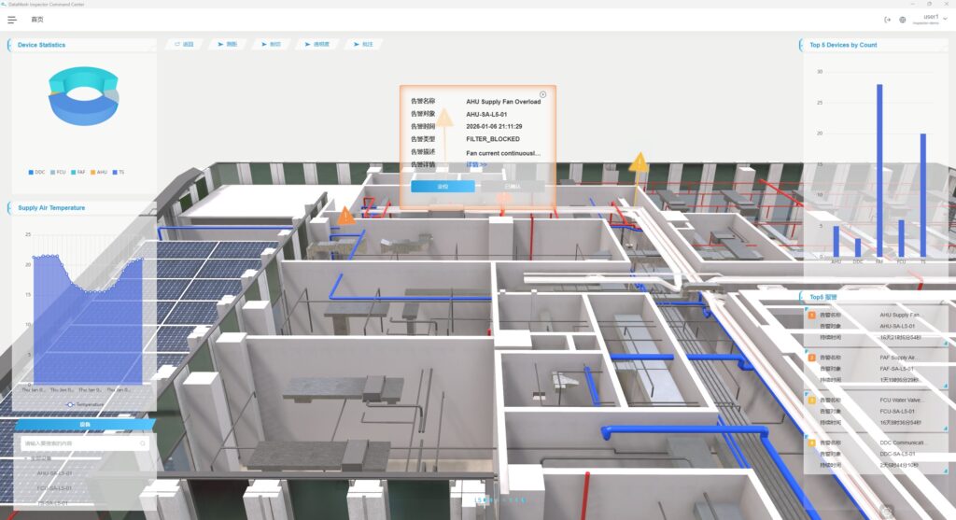Click the logout icon beside the globe
The width and height of the screenshot is (956, 520).
click(887, 20)
